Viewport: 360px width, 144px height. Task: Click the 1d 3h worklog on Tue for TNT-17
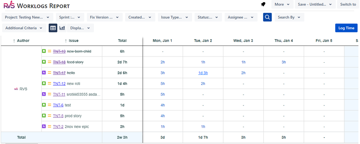203,73
